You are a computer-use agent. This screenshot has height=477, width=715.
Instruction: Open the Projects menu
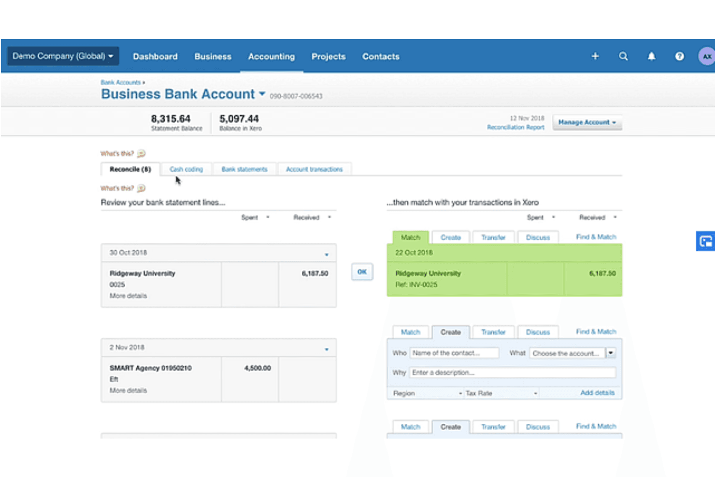[x=329, y=57]
